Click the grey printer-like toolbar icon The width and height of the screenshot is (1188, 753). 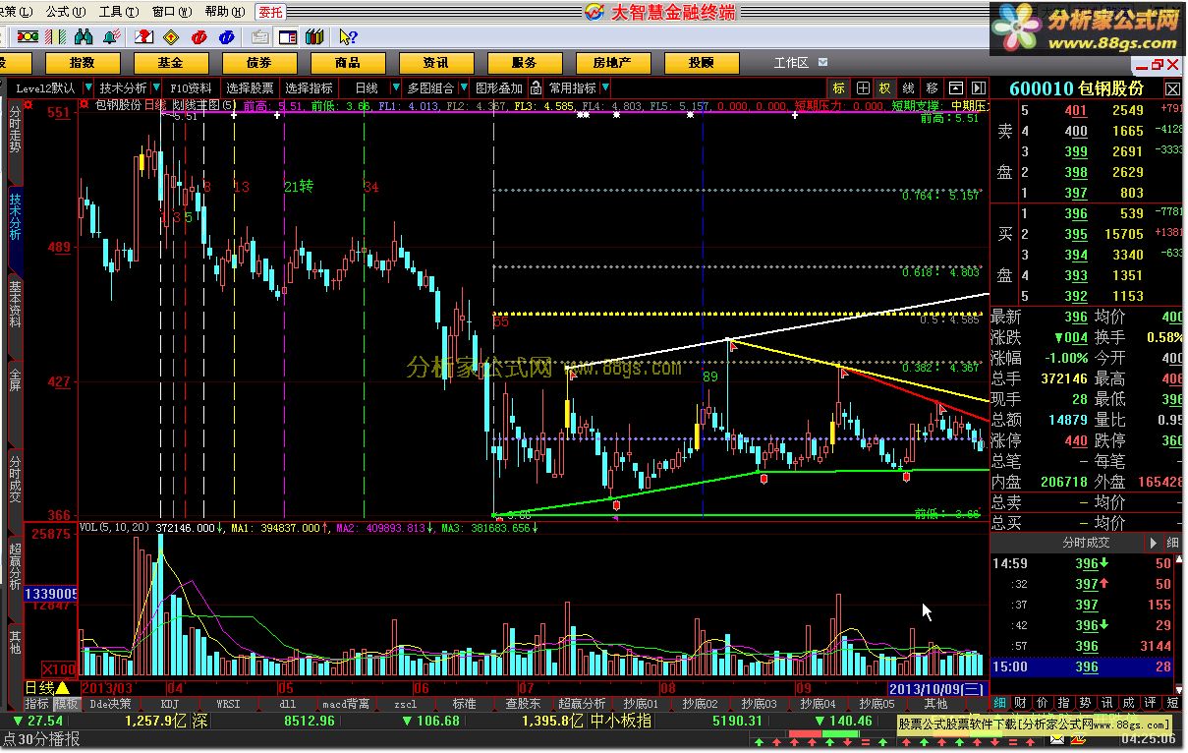260,37
